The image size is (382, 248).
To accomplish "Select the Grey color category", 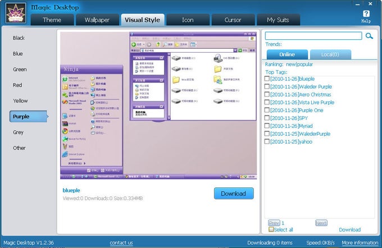I will tap(19, 132).
